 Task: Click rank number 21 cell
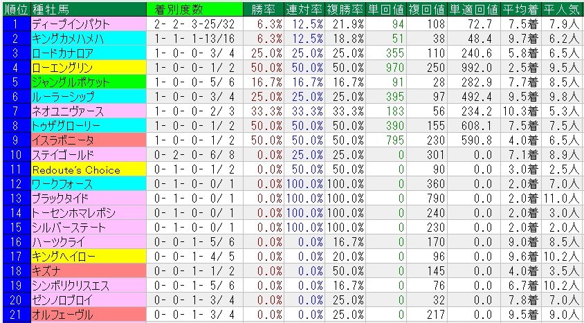15,315
